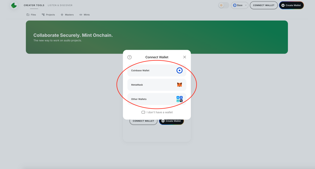The height and width of the screenshot is (169, 315).
Task: Click the Projects tree icon
Action: coord(43,15)
